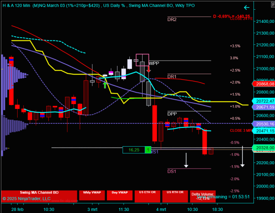Click the -1.0% percent level label

tap(235, 155)
